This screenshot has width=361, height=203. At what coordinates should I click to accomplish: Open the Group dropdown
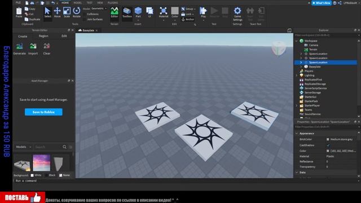(x=188, y=9)
